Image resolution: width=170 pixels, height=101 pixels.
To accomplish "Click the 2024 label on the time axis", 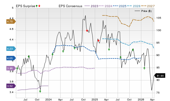I will pyautogui.click(x=48, y=99).
